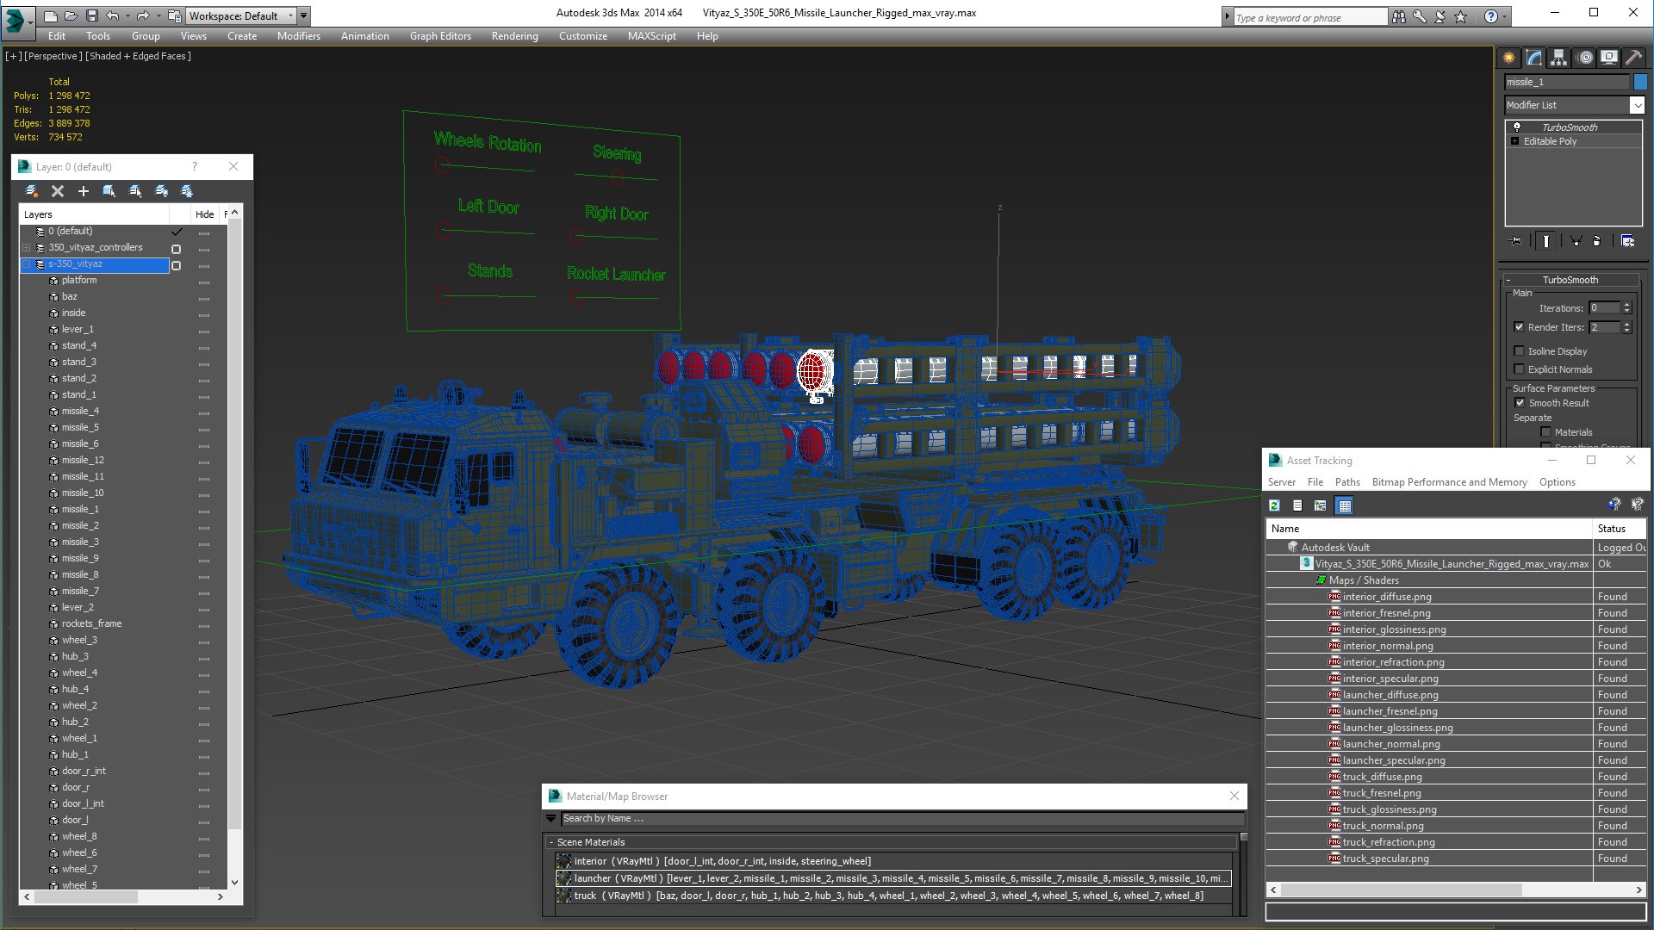
Task: Click Create New Layer plus icon
Action: click(84, 191)
